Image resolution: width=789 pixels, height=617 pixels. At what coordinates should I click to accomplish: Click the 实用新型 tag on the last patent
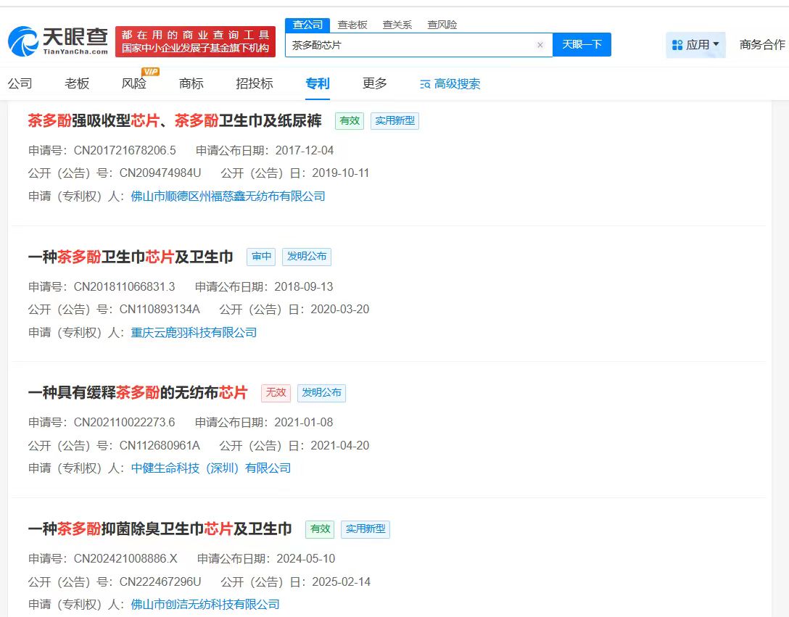pyautogui.click(x=365, y=529)
